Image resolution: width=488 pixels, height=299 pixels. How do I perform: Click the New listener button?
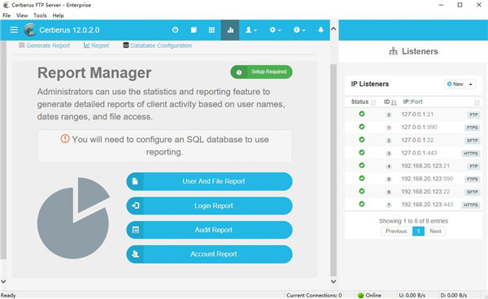[455, 84]
